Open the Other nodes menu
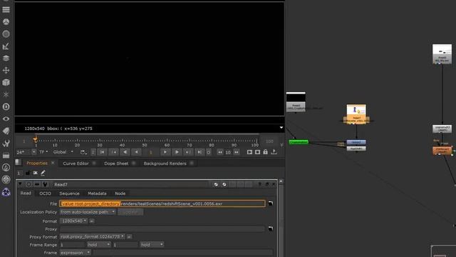456x257 pixels. [x=6, y=156]
